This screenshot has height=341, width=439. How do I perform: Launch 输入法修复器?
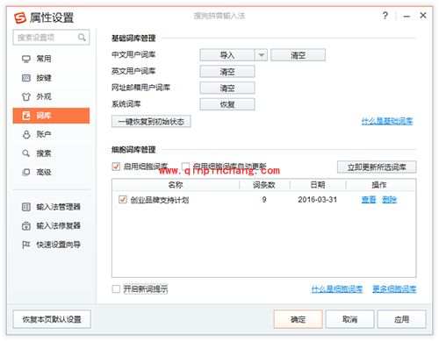(x=51, y=225)
